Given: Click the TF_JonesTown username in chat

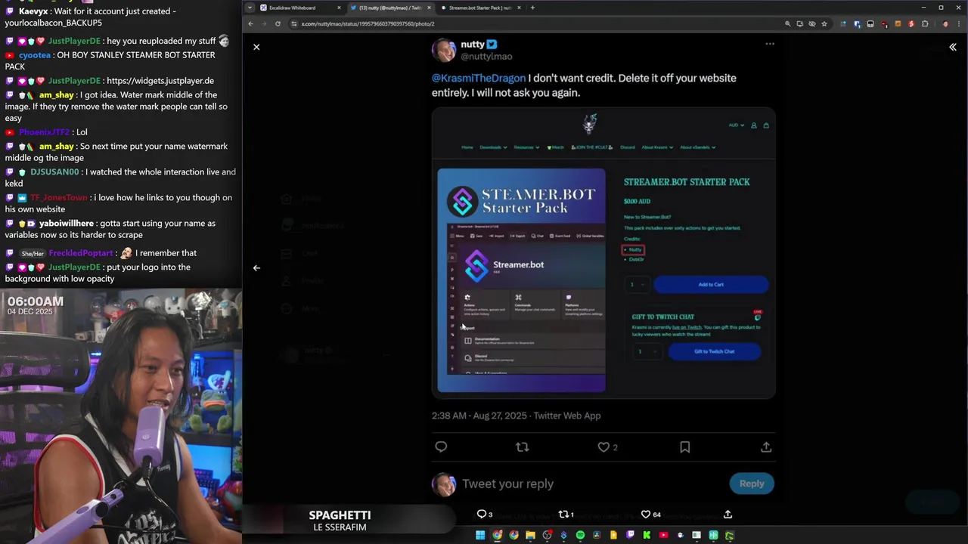Looking at the screenshot, I should pos(59,198).
